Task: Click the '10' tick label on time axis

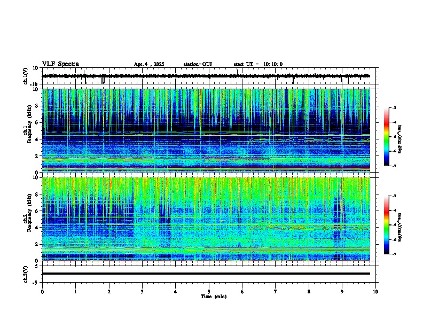Action: point(375,292)
